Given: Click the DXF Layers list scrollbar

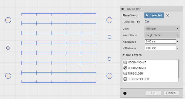Looking at the screenshot, I should [x=179, y=69].
